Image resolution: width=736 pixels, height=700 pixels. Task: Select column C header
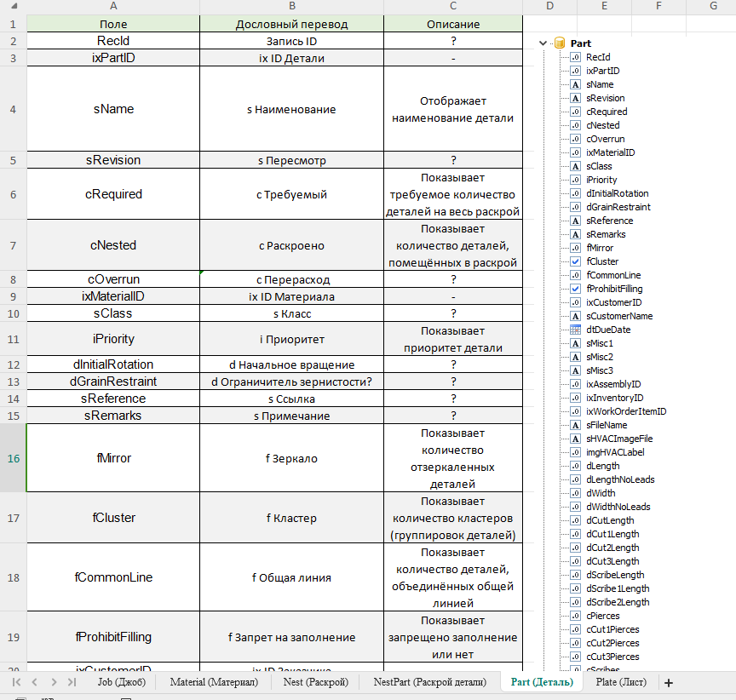coord(453,6)
